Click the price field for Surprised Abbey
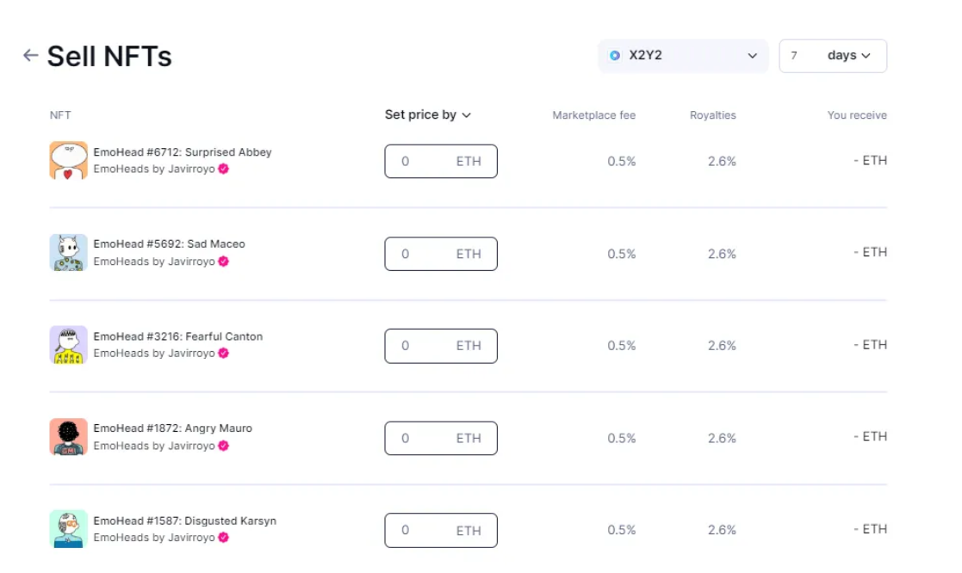This screenshot has width=962, height=573. [x=441, y=161]
